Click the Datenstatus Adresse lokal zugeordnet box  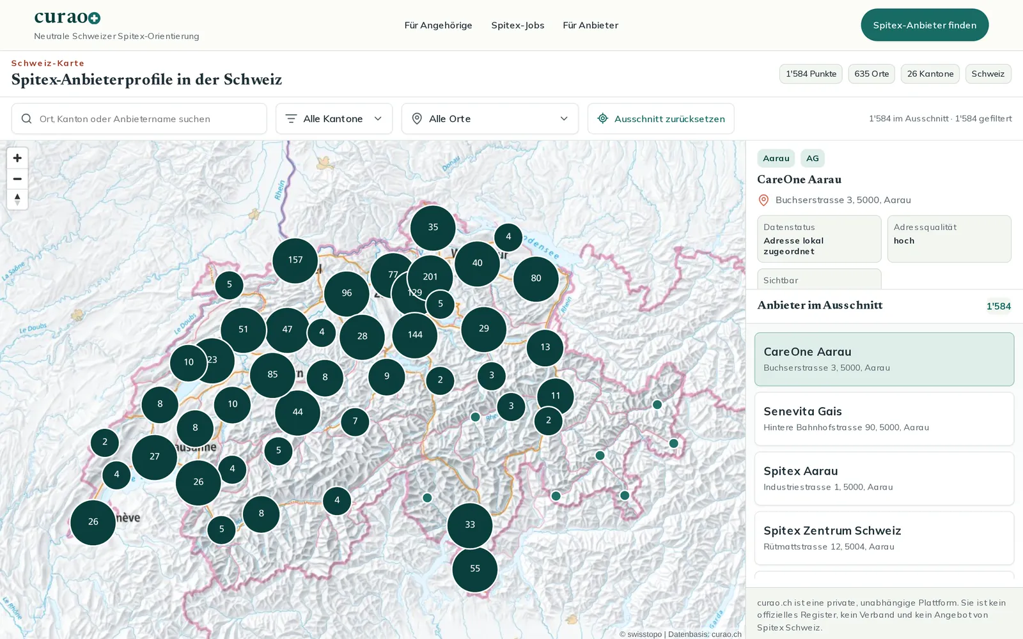pos(819,238)
